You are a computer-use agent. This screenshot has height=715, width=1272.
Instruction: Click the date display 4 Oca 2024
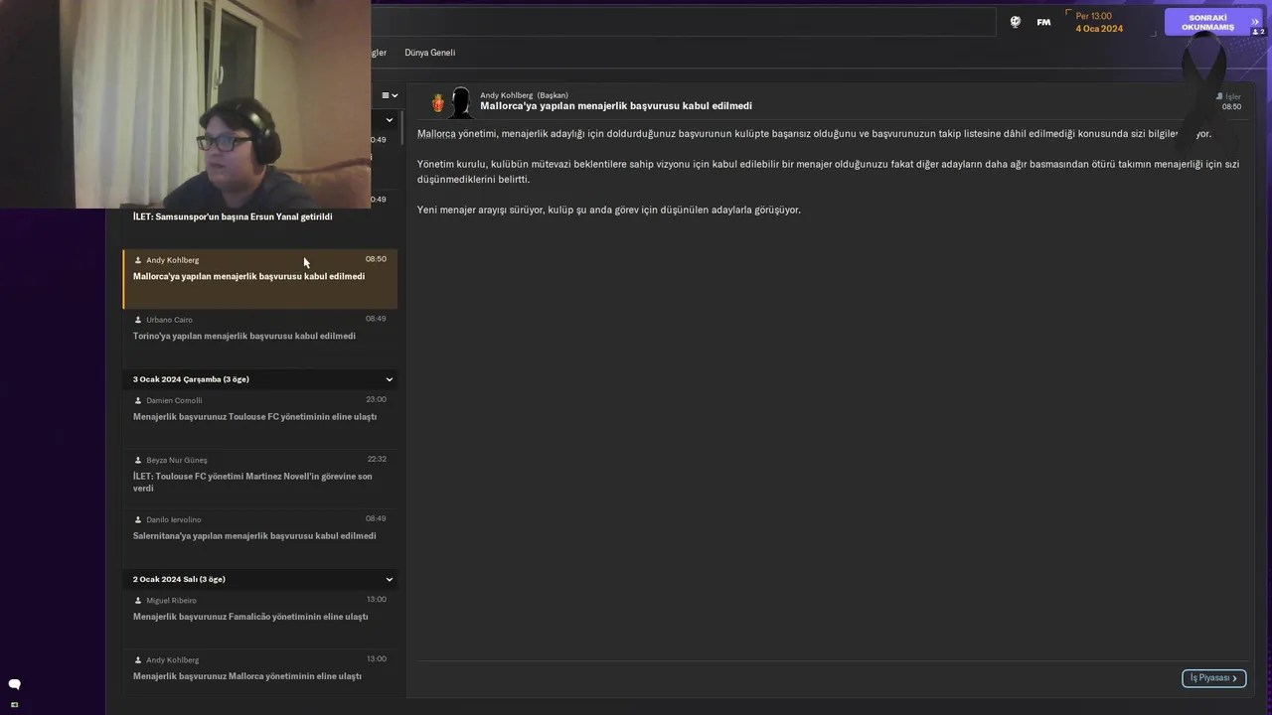pos(1099,29)
